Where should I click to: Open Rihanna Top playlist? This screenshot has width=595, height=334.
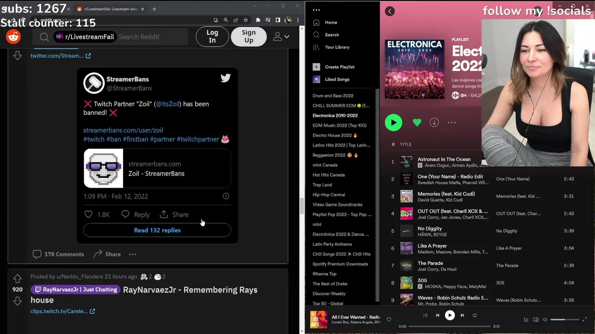[x=324, y=274]
